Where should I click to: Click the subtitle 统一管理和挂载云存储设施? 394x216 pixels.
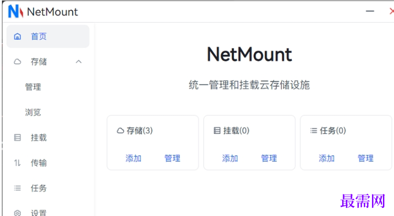pyautogui.click(x=249, y=85)
